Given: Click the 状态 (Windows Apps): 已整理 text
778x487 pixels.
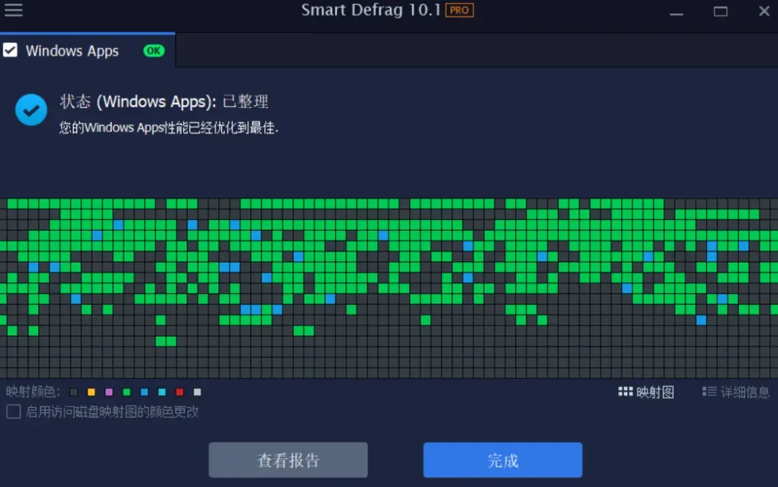Looking at the screenshot, I should tap(164, 101).
